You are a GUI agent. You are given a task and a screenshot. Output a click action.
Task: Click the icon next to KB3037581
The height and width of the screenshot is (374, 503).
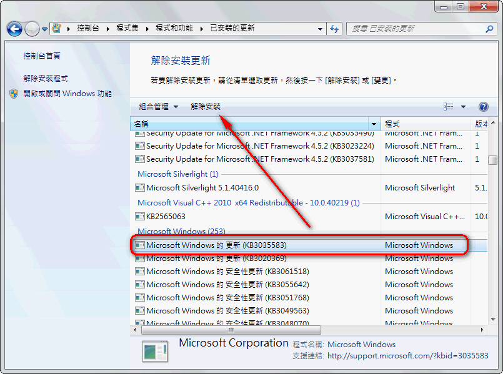point(140,159)
